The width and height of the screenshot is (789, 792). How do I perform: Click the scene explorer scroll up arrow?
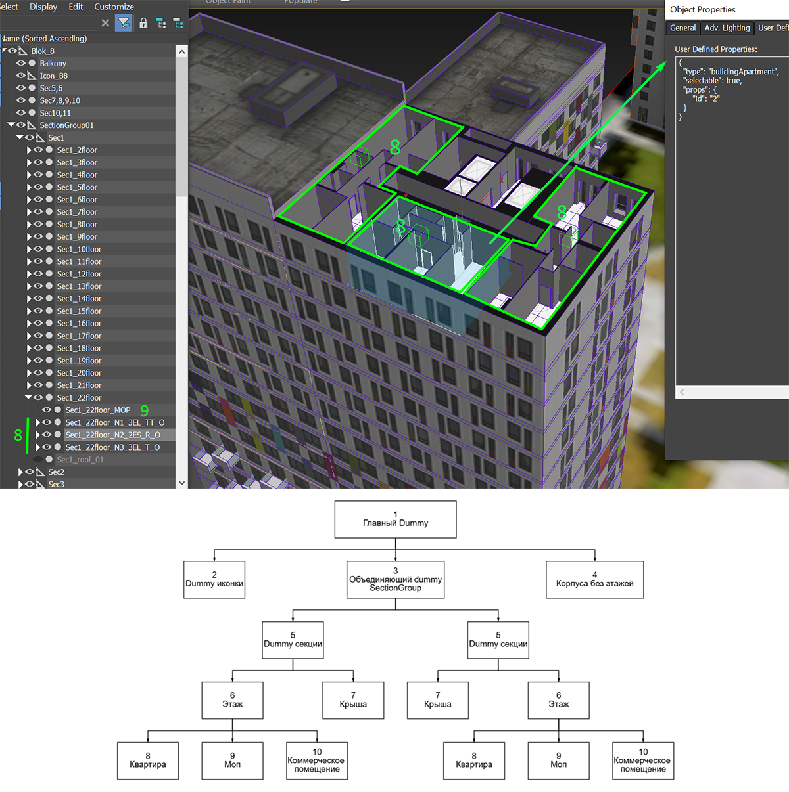(181, 51)
